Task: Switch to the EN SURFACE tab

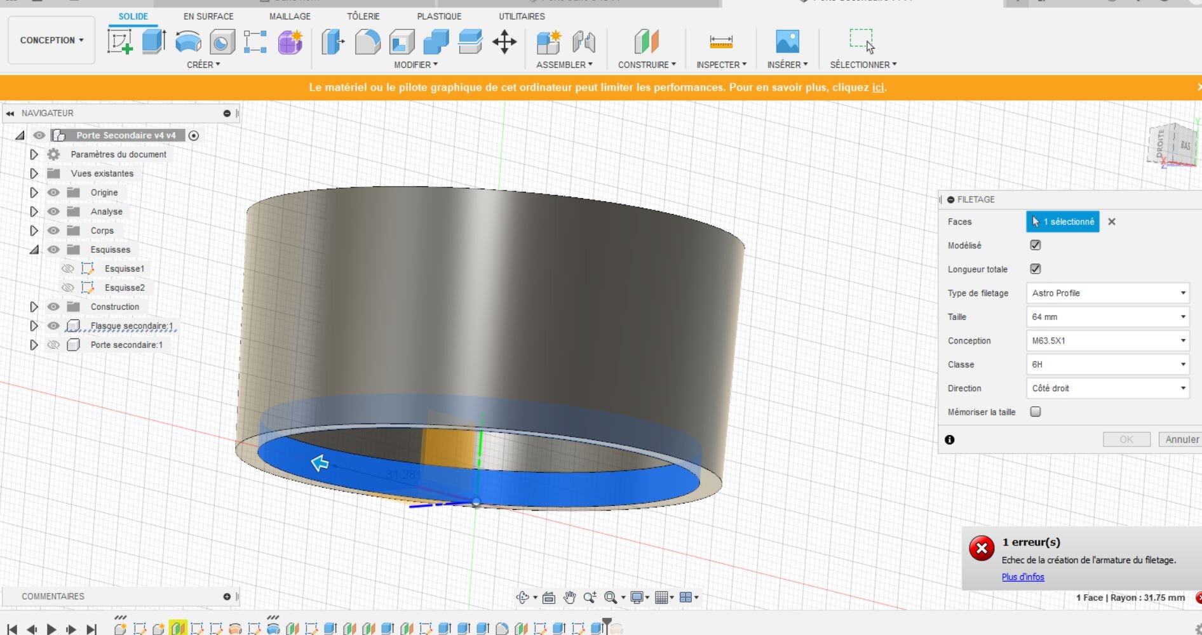Action: [208, 17]
